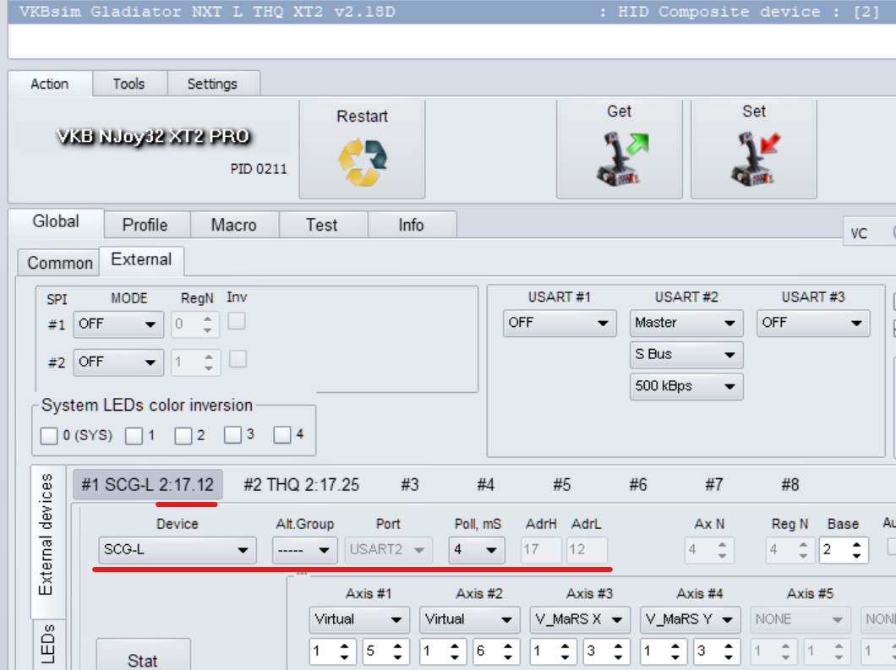
Task: Open the S Bus protocol dropdown
Action: 686,355
